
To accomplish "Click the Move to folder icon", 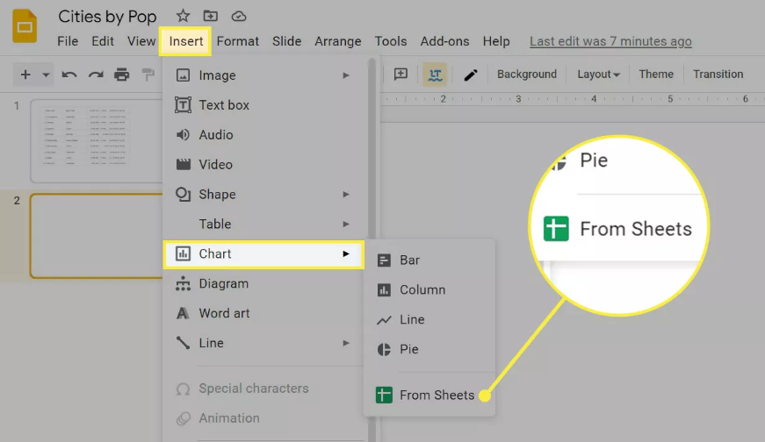I will 211,16.
